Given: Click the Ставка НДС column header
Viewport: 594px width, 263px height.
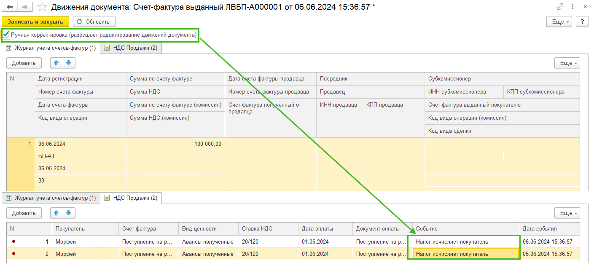Looking at the screenshot, I should 268,228.
